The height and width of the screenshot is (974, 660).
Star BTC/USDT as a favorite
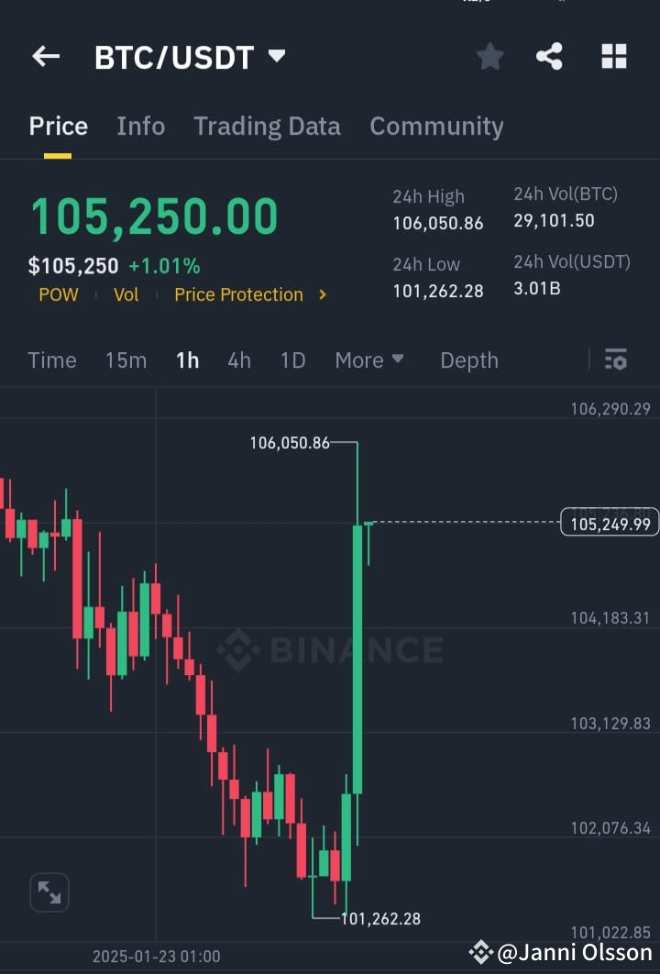coord(489,56)
